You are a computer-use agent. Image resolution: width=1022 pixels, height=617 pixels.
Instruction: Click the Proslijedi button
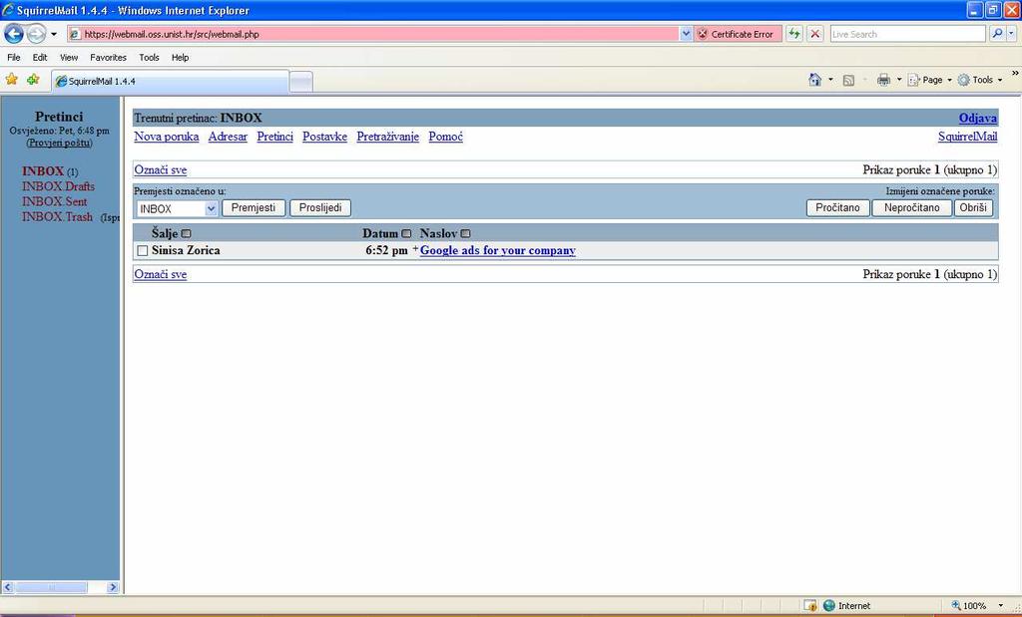[320, 208]
